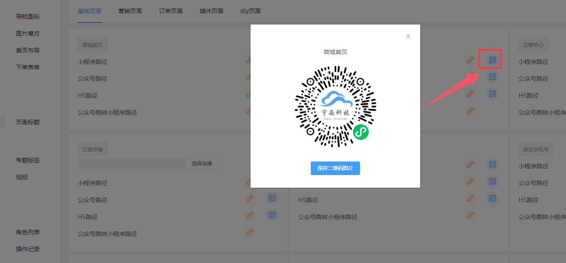
Task: Open the 插件页面 tab
Action: pos(212,11)
